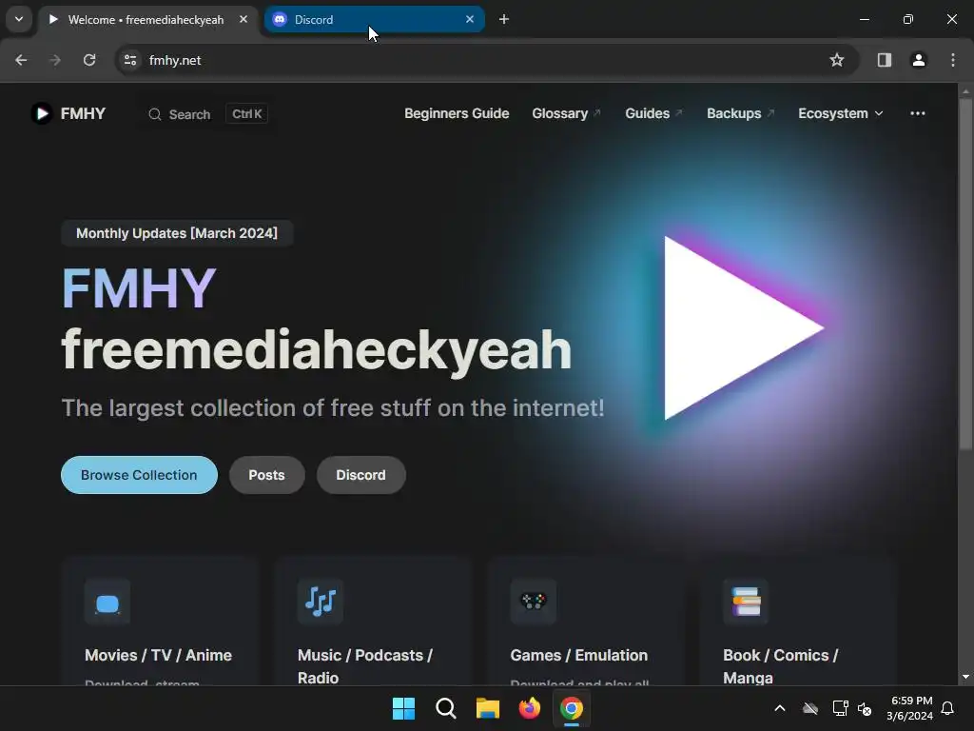The height and width of the screenshot is (731, 974).
Task: Click the Browse Collection button
Action: tap(139, 475)
